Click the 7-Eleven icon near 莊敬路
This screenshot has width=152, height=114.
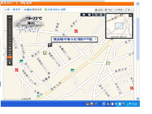[x=45, y=53]
